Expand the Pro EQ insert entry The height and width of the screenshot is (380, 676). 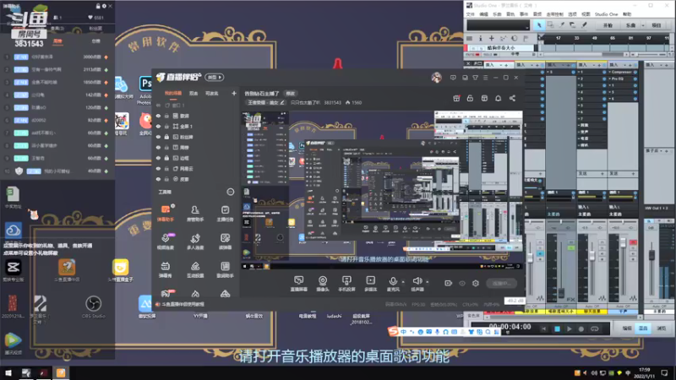tap(609, 79)
